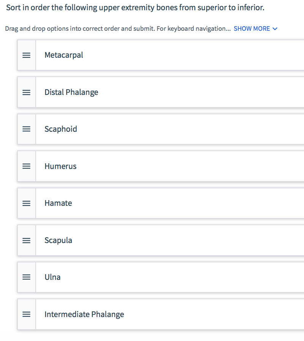Select the Metacarpal option label

click(64, 55)
